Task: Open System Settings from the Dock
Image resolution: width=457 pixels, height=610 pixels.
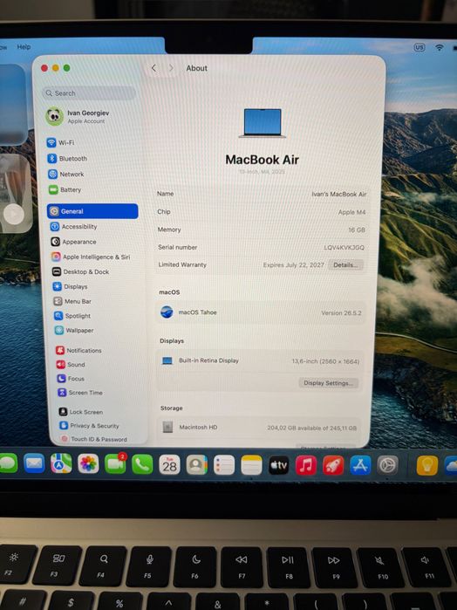Action: [387, 465]
